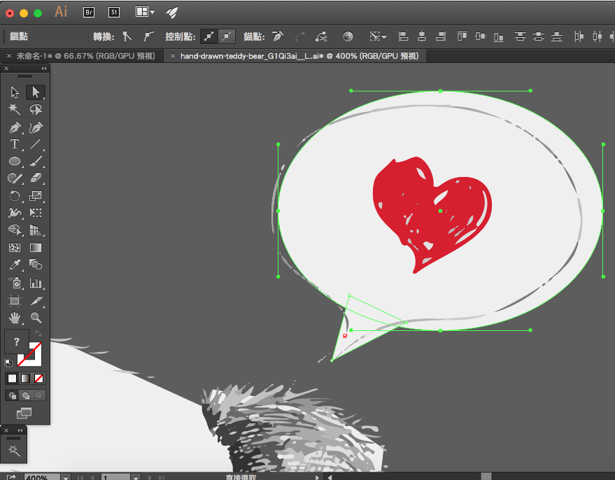Open the zoom level dropdown arrow
The image size is (615, 480).
(65, 477)
